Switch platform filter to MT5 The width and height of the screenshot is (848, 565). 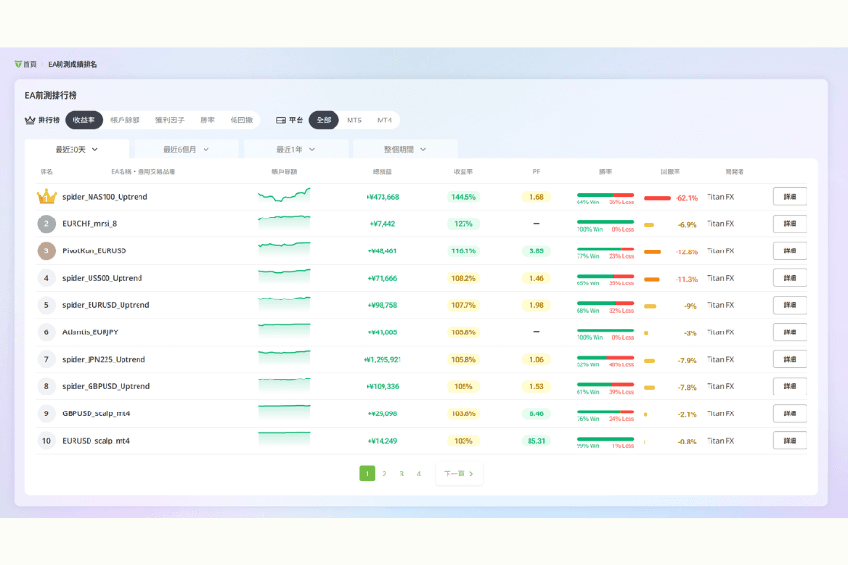click(x=354, y=121)
